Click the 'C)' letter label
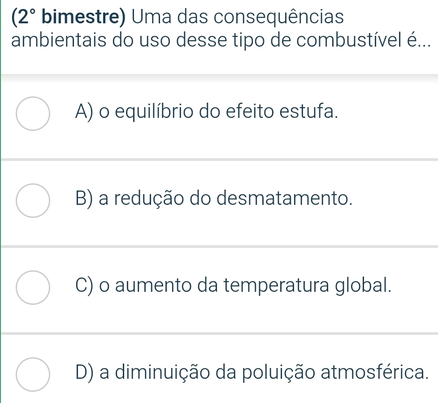 tap(84, 285)
